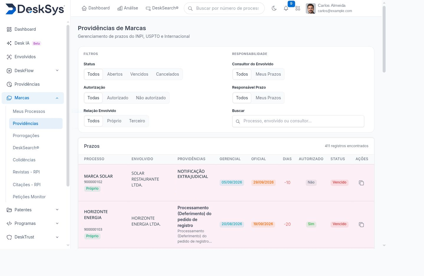Expand the DeskTrust menu chevron

tap(57, 237)
